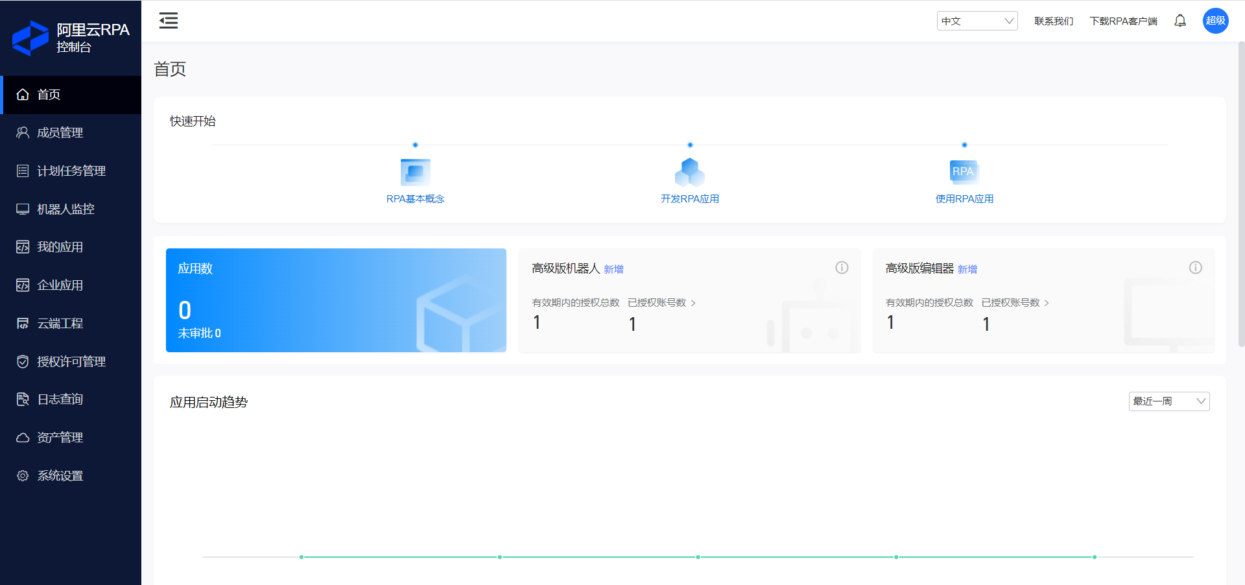Click the 新增 link next to 高级版机器人

point(613,269)
